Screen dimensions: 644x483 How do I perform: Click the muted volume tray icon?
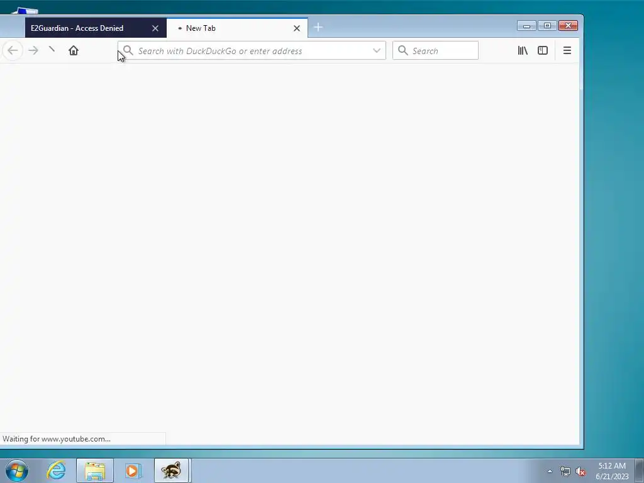pyautogui.click(x=580, y=472)
